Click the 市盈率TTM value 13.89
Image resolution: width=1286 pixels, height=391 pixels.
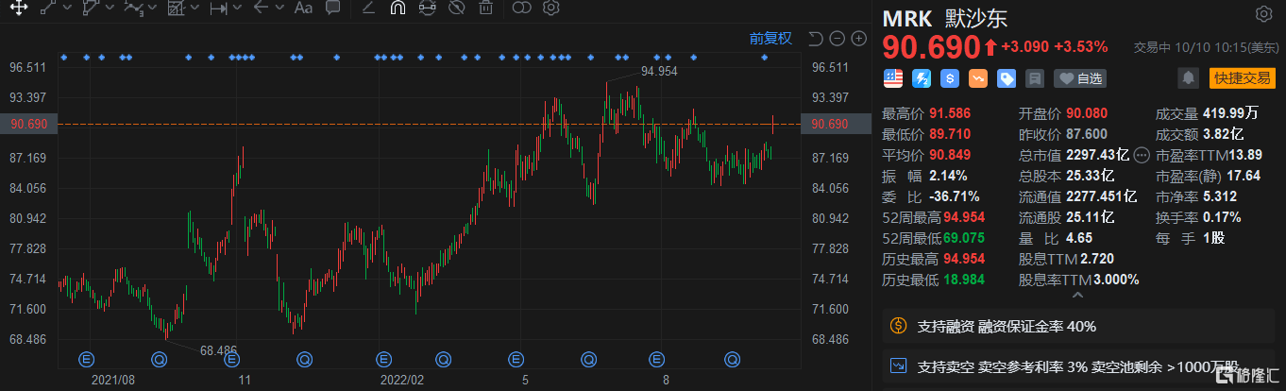tap(1244, 155)
